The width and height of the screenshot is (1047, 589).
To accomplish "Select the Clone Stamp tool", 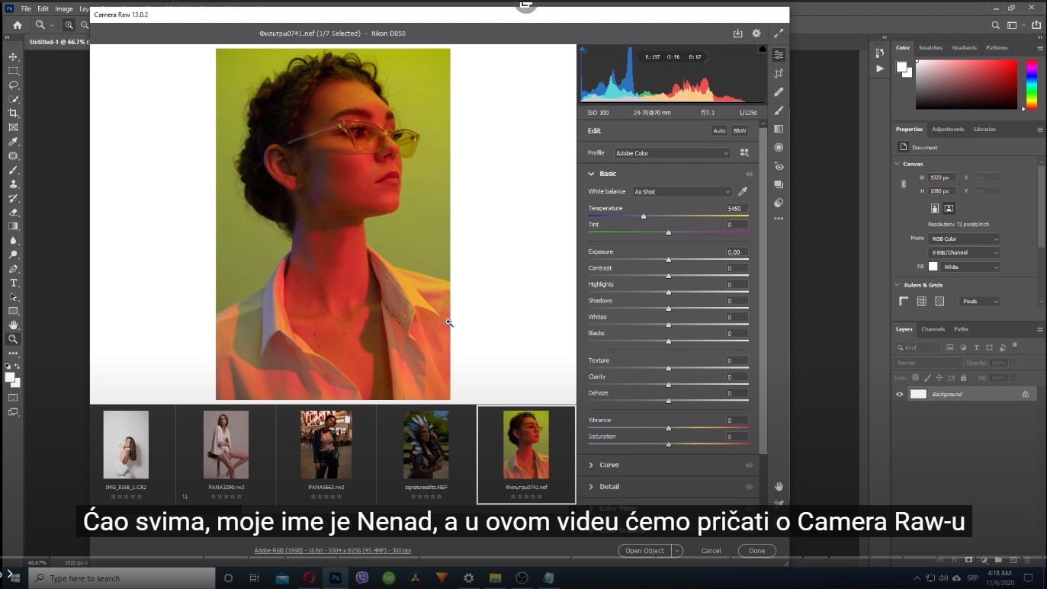I will (x=13, y=184).
